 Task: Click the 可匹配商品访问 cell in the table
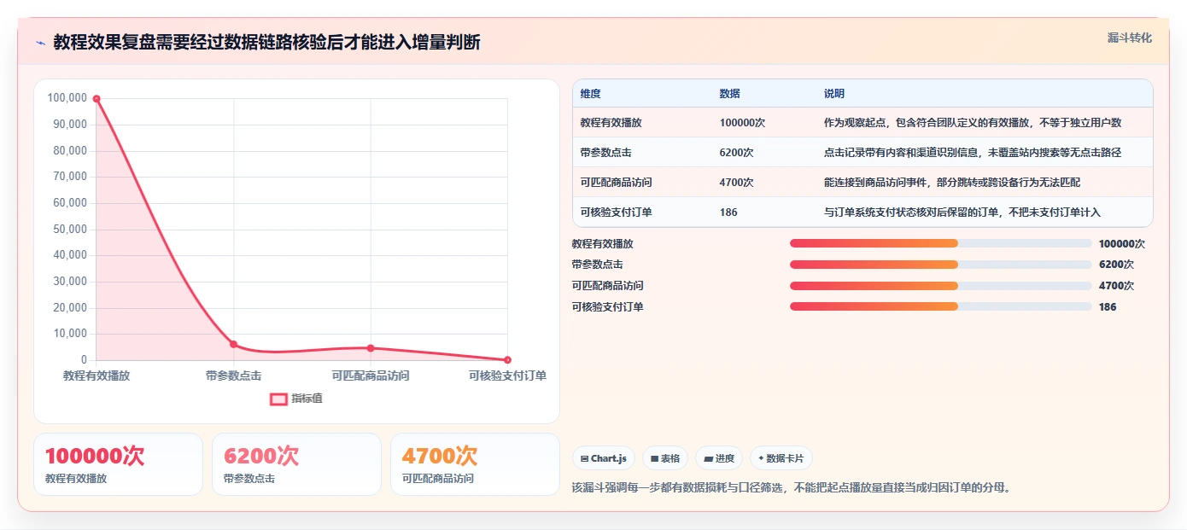click(x=616, y=183)
